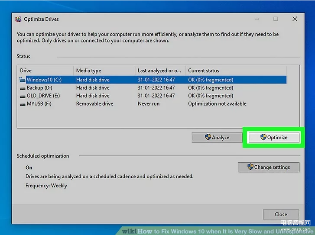The image size is (315, 235).
Task: Click OLD_DRIVE (E:) last analyzed date
Action: click(156, 96)
